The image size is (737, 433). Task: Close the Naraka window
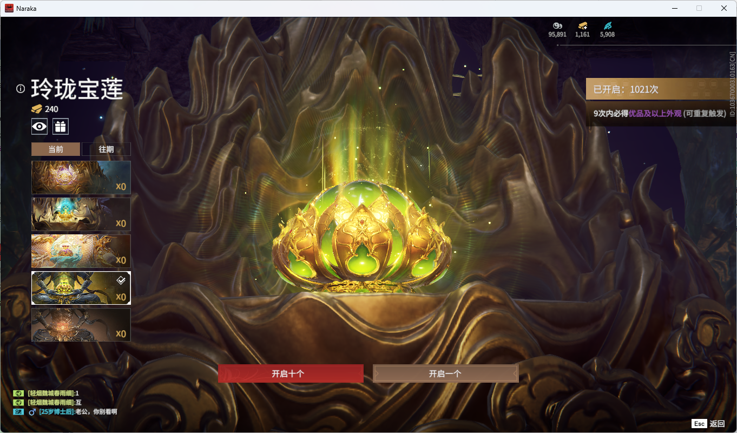(724, 8)
